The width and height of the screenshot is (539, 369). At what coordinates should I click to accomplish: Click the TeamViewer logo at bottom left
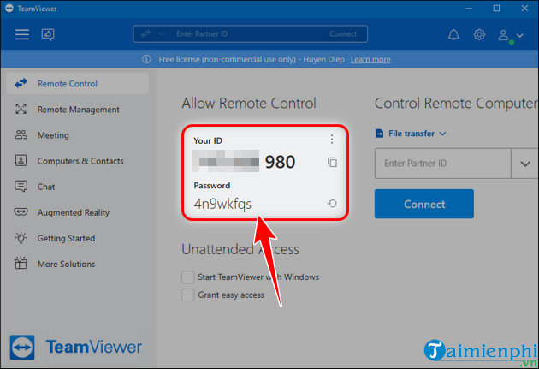(75, 347)
